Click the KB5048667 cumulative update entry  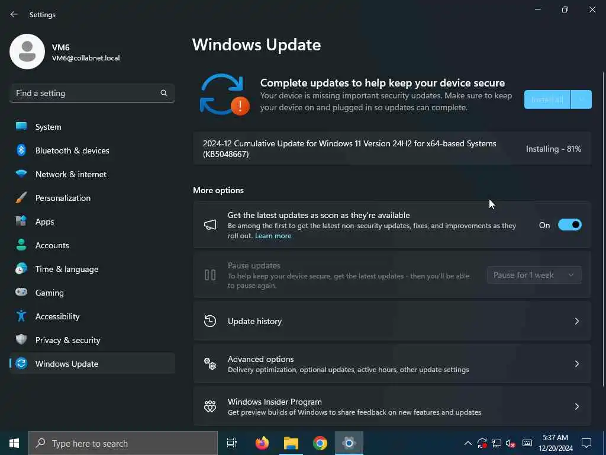(x=392, y=149)
